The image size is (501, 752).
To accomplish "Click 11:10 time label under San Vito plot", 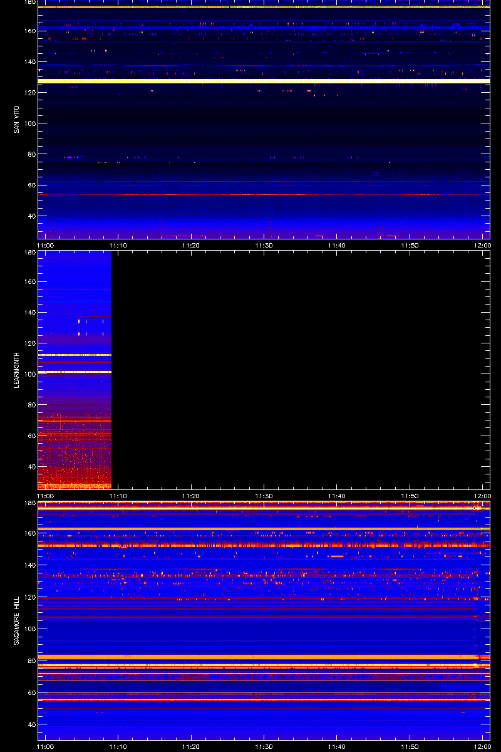I will pos(118,245).
